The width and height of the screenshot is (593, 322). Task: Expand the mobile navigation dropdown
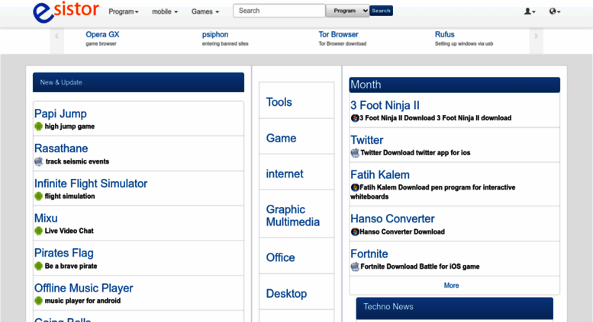pyautogui.click(x=165, y=11)
